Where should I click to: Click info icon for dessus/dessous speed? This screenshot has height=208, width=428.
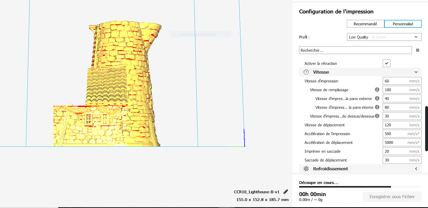(377, 116)
